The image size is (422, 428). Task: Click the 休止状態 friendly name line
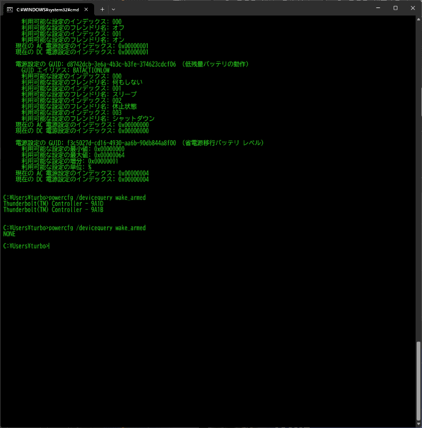[79, 106]
